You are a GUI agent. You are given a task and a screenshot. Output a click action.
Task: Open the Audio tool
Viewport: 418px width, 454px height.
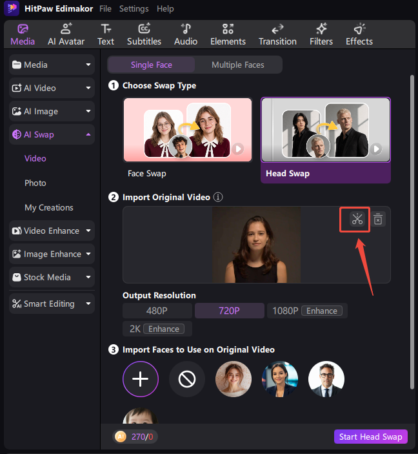[x=186, y=35]
